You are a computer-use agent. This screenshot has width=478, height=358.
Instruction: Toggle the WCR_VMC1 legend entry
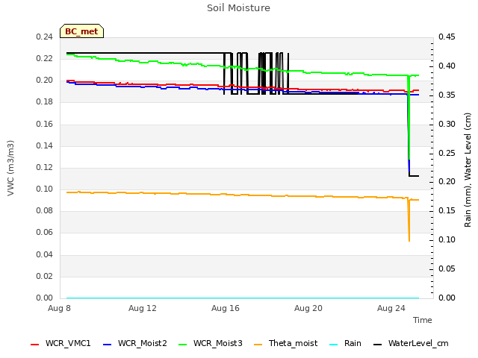60,343
